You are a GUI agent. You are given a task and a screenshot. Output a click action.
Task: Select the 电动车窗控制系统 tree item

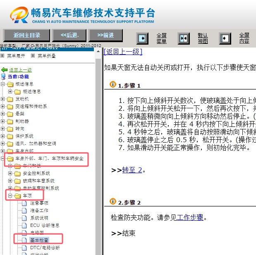pyautogui.click(x=41, y=188)
